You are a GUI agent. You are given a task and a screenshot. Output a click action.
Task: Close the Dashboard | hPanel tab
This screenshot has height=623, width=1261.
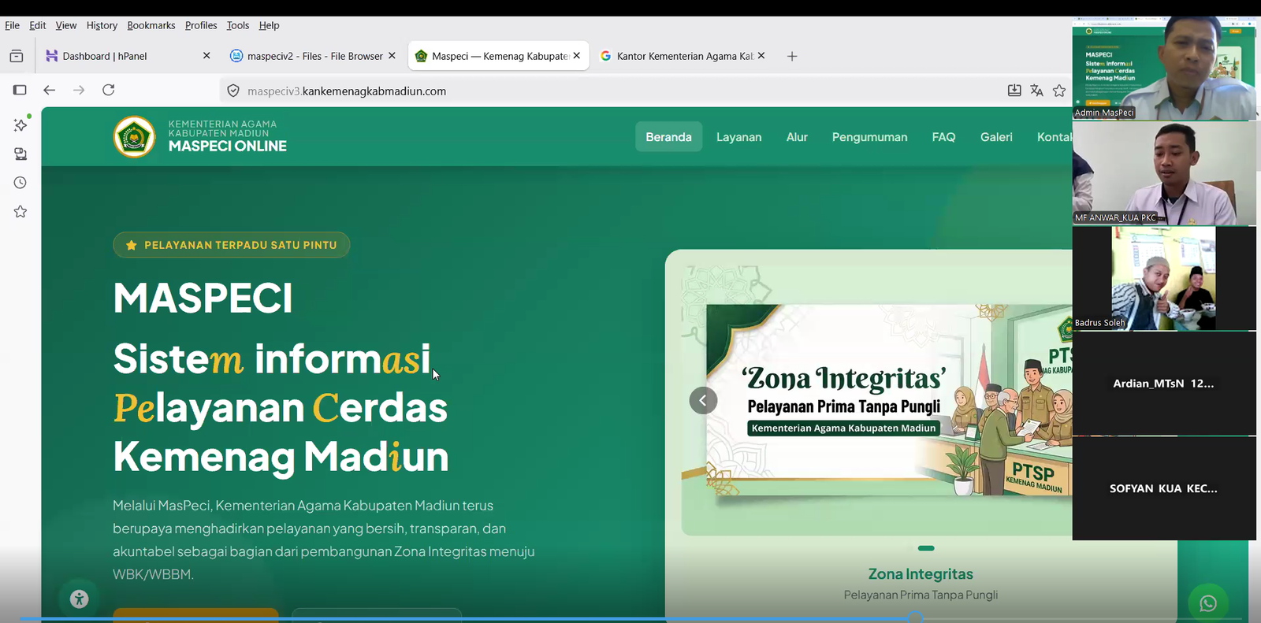206,56
